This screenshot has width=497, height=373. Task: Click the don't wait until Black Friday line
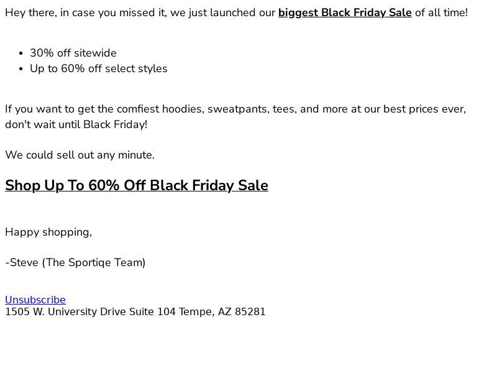click(76, 124)
